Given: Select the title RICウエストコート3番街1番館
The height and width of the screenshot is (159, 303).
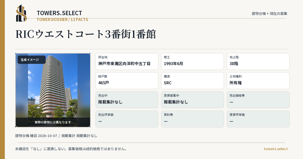Looking at the screenshot, I should pyautogui.click(x=86, y=34).
